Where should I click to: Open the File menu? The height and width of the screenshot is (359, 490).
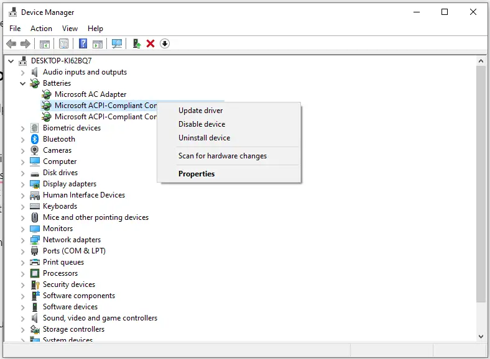pyautogui.click(x=15, y=29)
